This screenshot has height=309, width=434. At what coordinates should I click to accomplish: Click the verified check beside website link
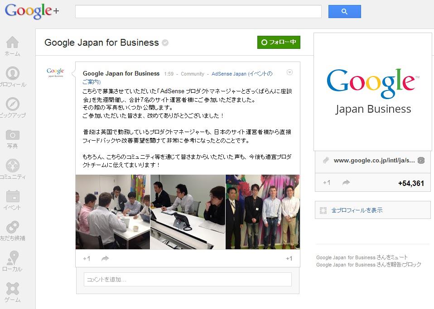421,160
